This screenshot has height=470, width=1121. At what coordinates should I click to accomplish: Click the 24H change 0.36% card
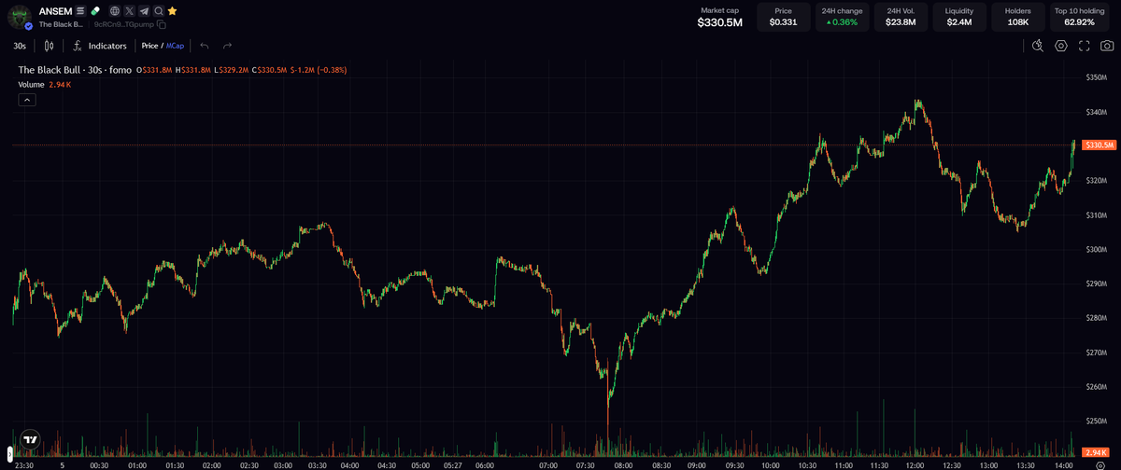click(842, 17)
